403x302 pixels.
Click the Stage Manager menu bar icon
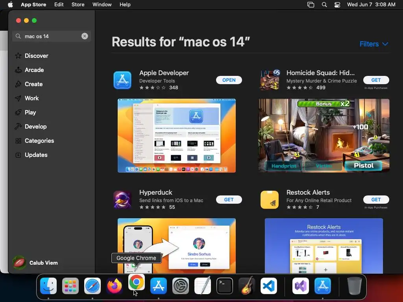click(311, 5)
